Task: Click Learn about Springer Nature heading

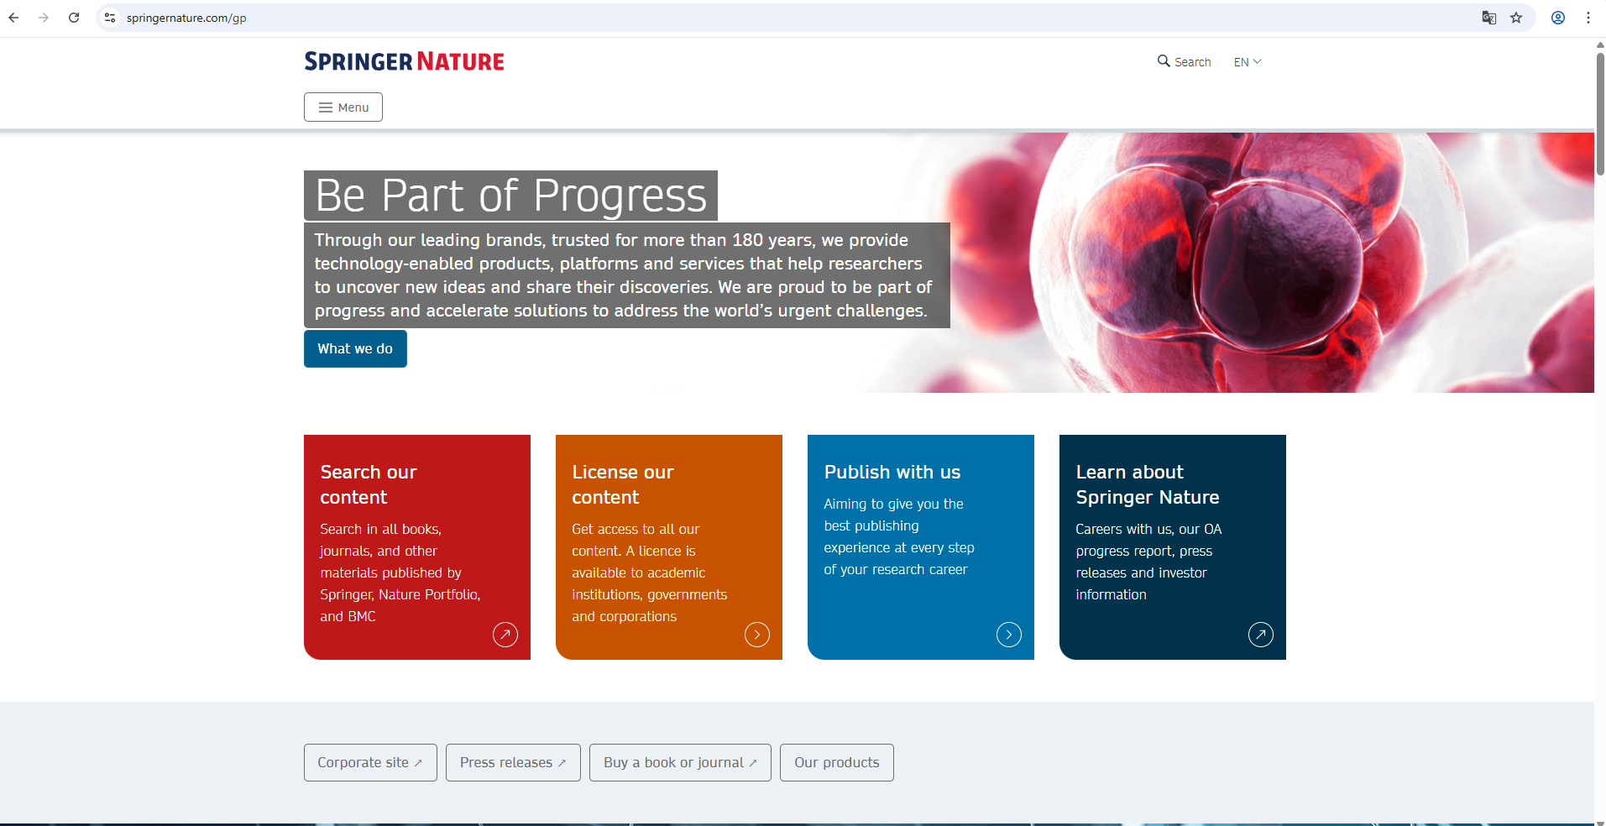Action: [1148, 484]
